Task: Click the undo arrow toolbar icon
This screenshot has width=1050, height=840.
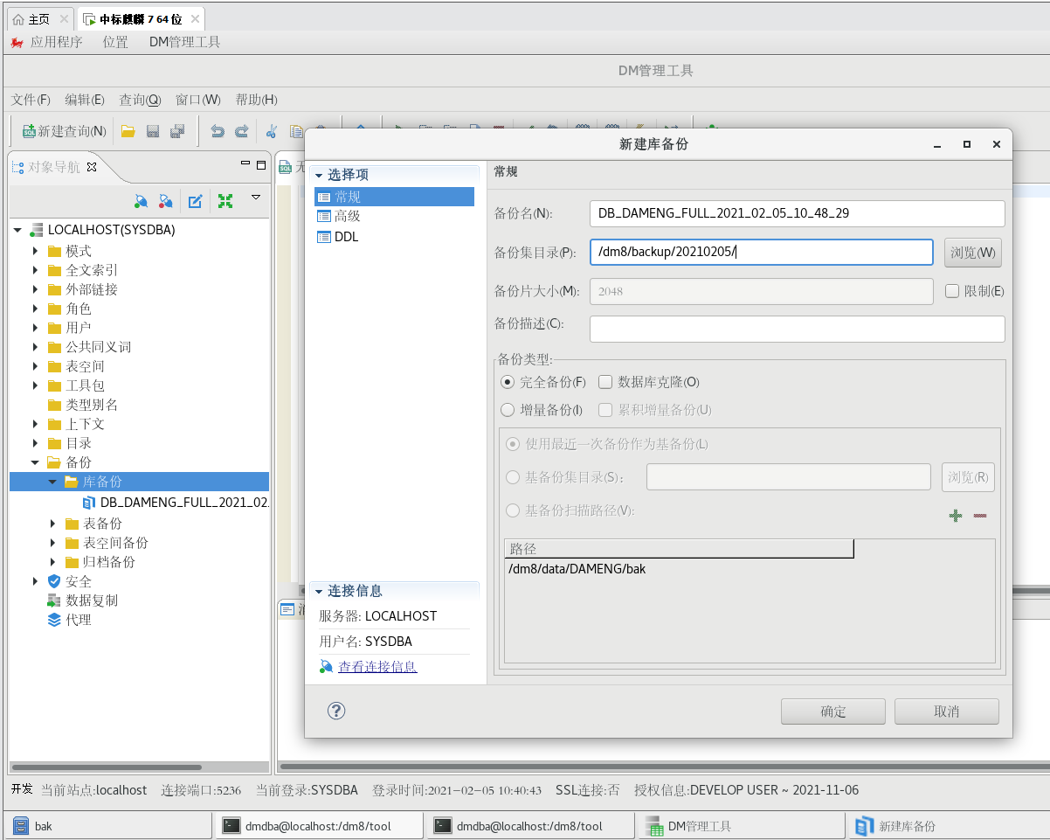Action: pyautogui.click(x=218, y=131)
